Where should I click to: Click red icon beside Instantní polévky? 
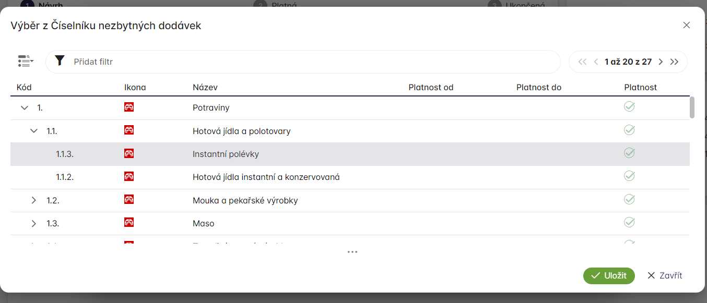[129, 154]
